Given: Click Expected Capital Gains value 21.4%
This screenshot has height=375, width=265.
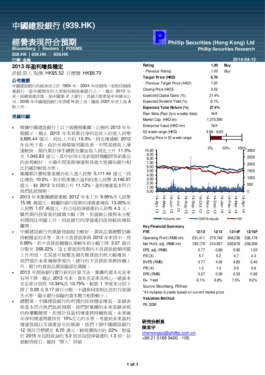Looking at the screenshot, I should click(x=214, y=95).
